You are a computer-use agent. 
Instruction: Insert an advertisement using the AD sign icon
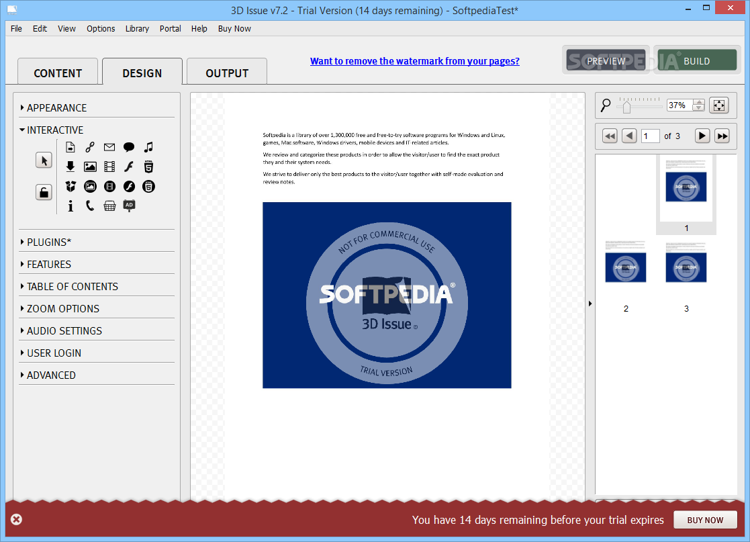(x=129, y=206)
